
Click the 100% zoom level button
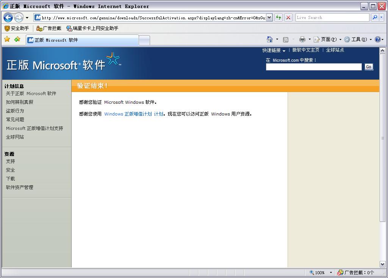pyautogui.click(x=317, y=273)
